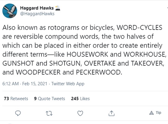Click the 6:12 AM timestamp
This screenshot has height=124, width=168.
coord(11,84)
